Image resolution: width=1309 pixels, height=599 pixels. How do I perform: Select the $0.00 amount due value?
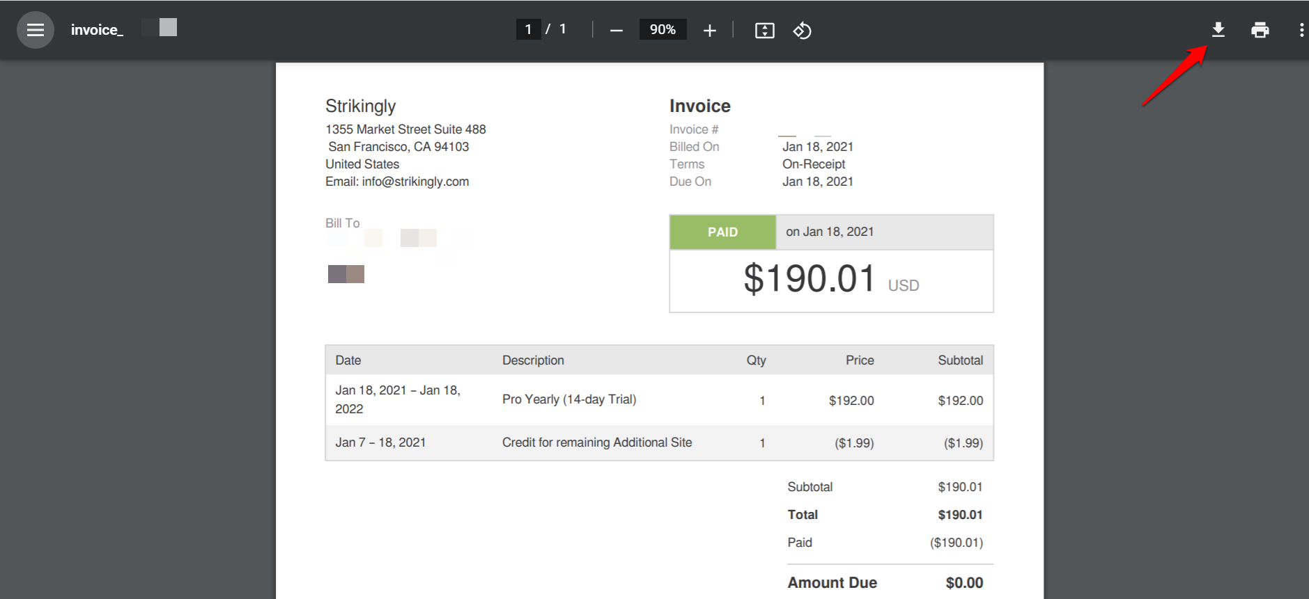[x=965, y=583]
